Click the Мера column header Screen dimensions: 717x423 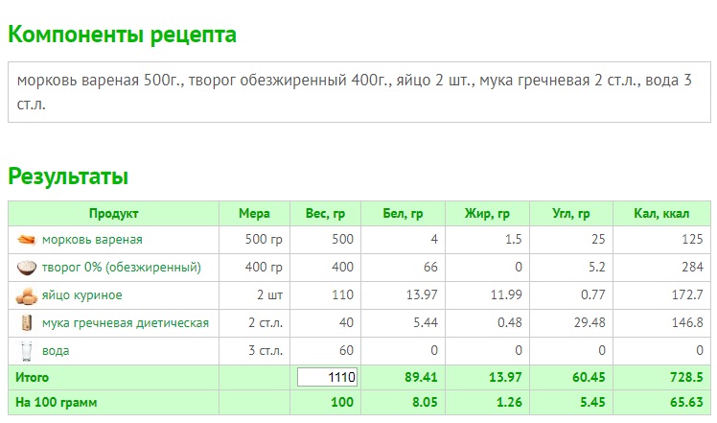(x=254, y=213)
